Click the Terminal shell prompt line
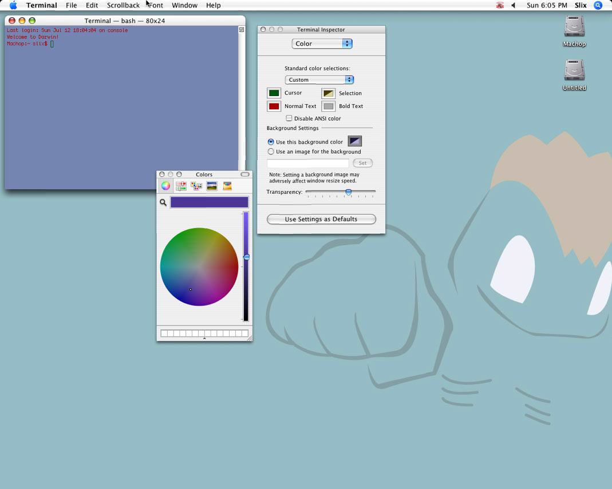 click(x=30, y=43)
